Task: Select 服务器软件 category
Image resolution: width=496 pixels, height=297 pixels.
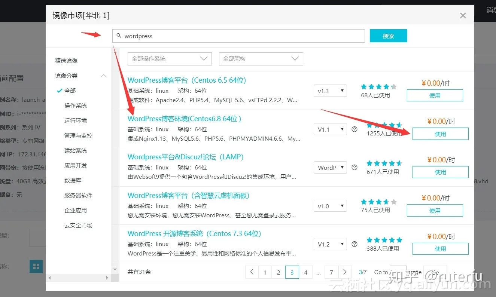Action: [x=78, y=195]
